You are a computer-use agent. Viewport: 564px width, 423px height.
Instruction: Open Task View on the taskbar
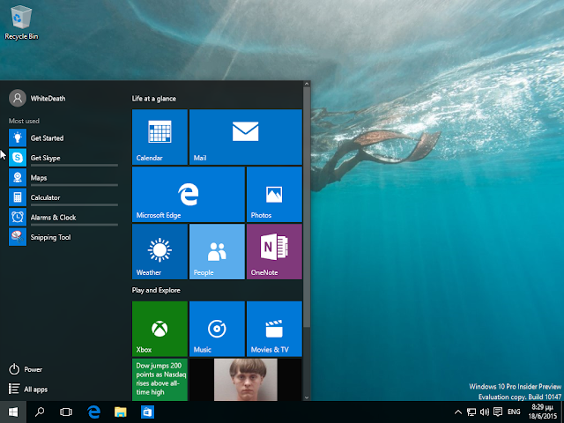66,412
